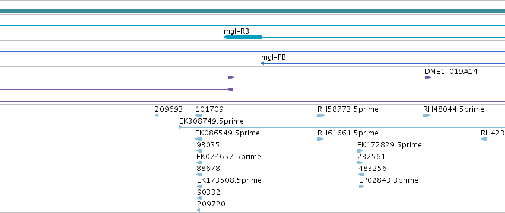505x213 pixels.
Task: Open the DME1-019A14 feature label
Action: click(x=451, y=72)
